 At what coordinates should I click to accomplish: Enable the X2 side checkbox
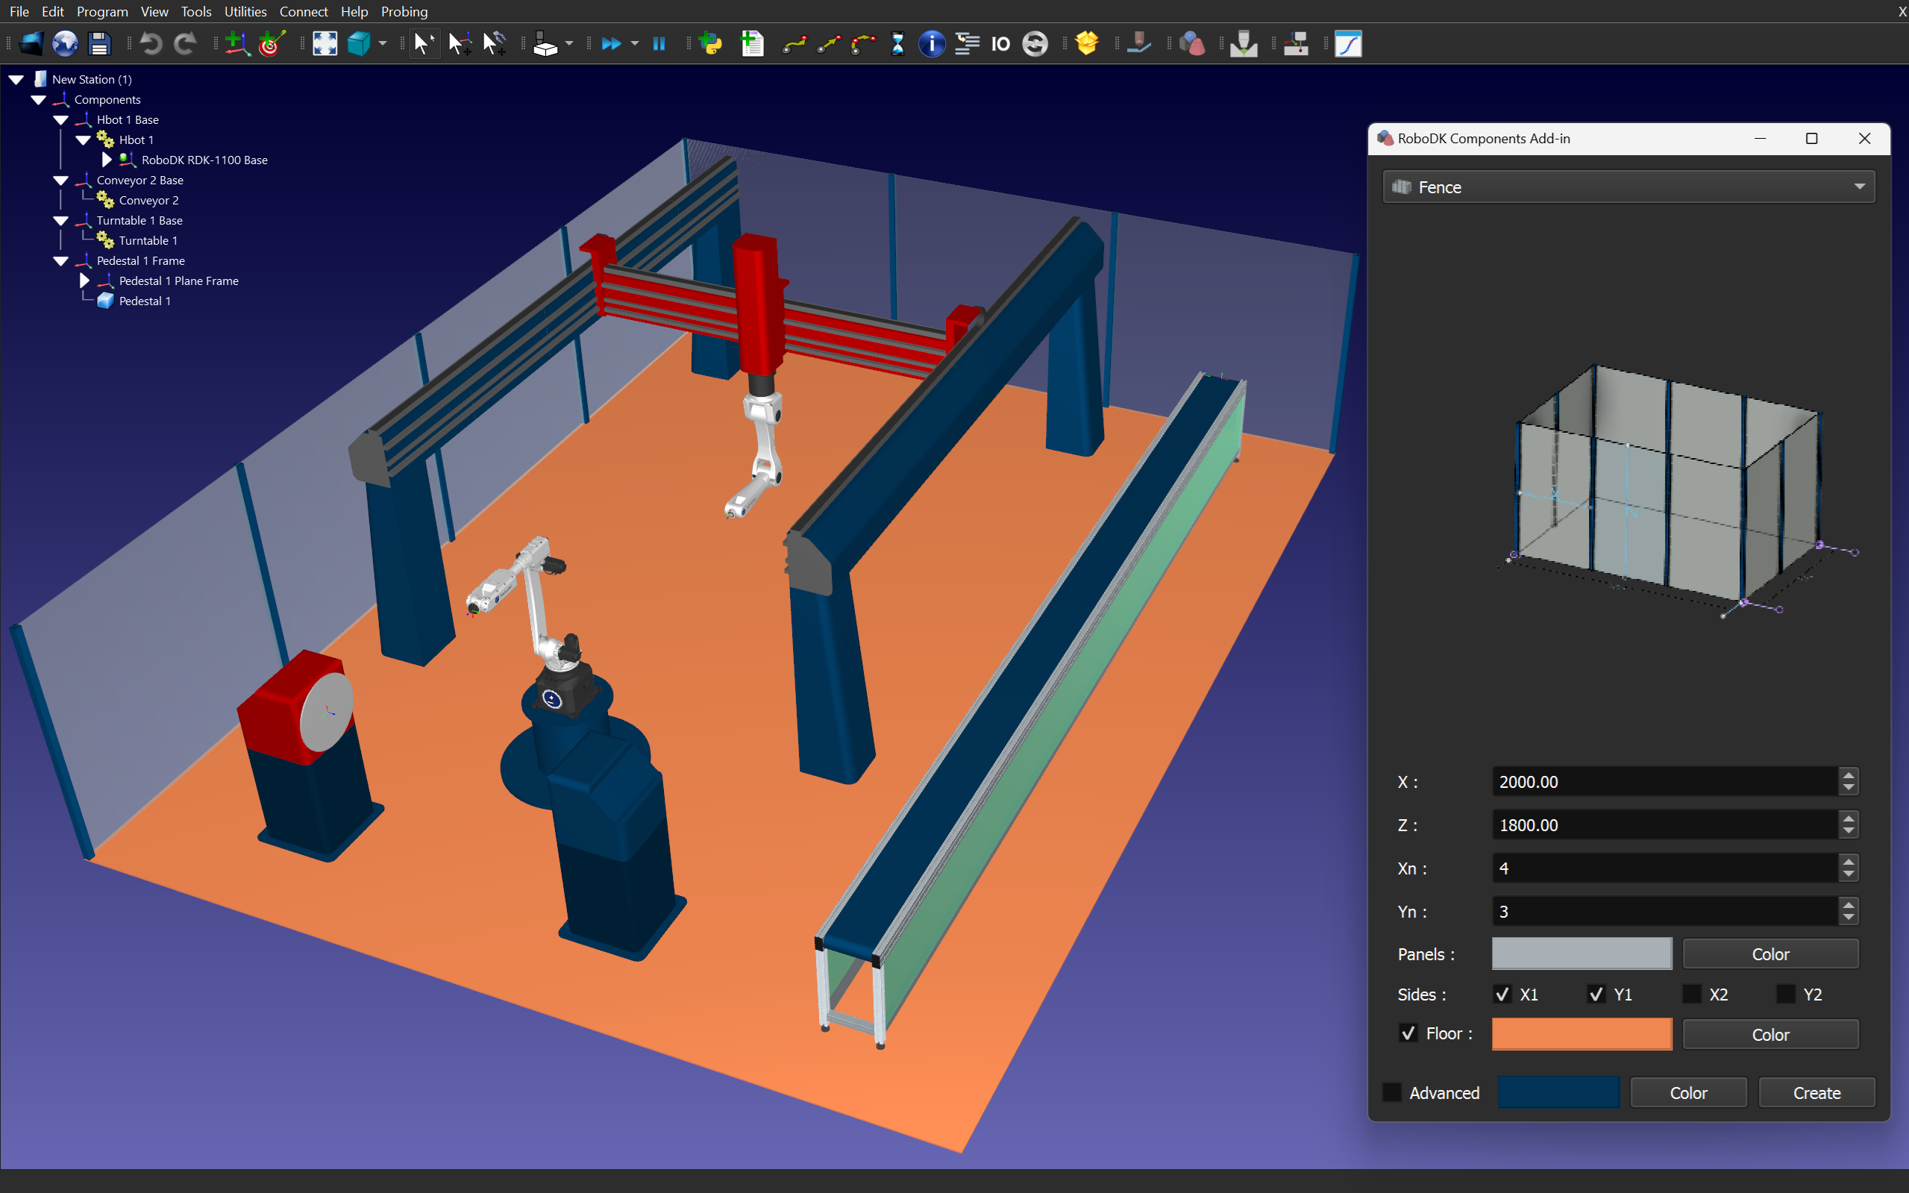tap(1690, 994)
